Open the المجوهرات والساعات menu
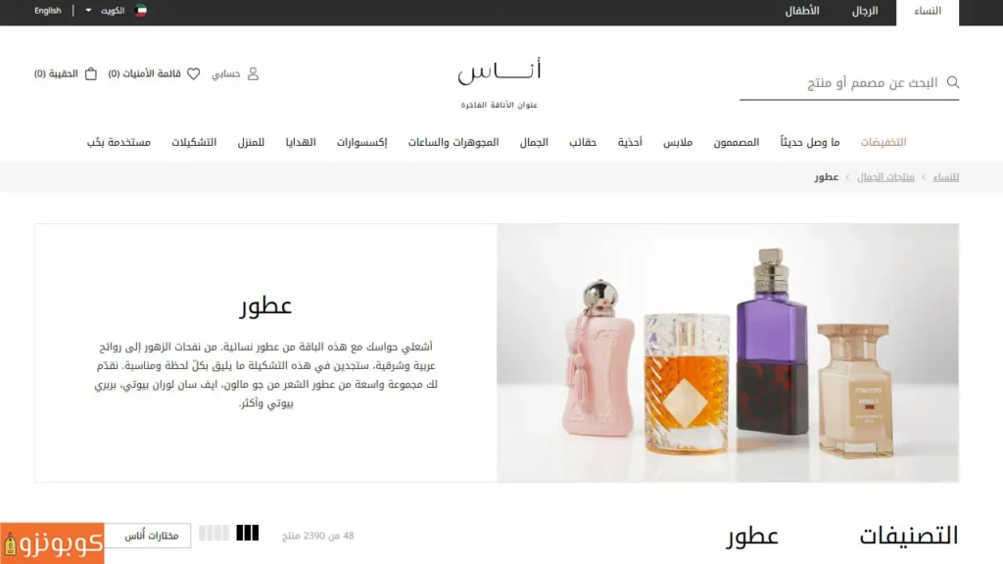The width and height of the screenshot is (1003, 564). [454, 142]
